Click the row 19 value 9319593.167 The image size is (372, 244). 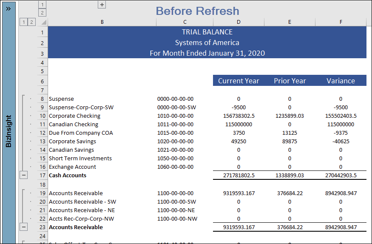pyautogui.click(x=239, y=193)
